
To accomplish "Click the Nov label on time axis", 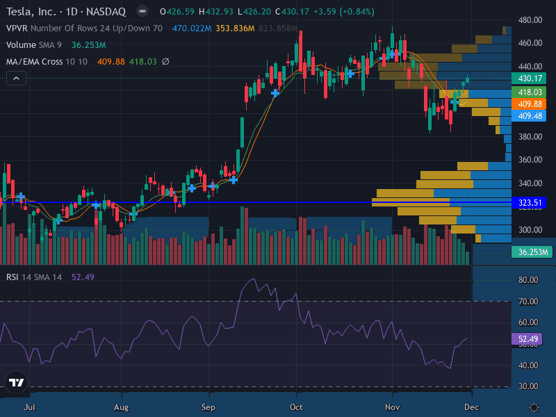I will pos(393,407).
